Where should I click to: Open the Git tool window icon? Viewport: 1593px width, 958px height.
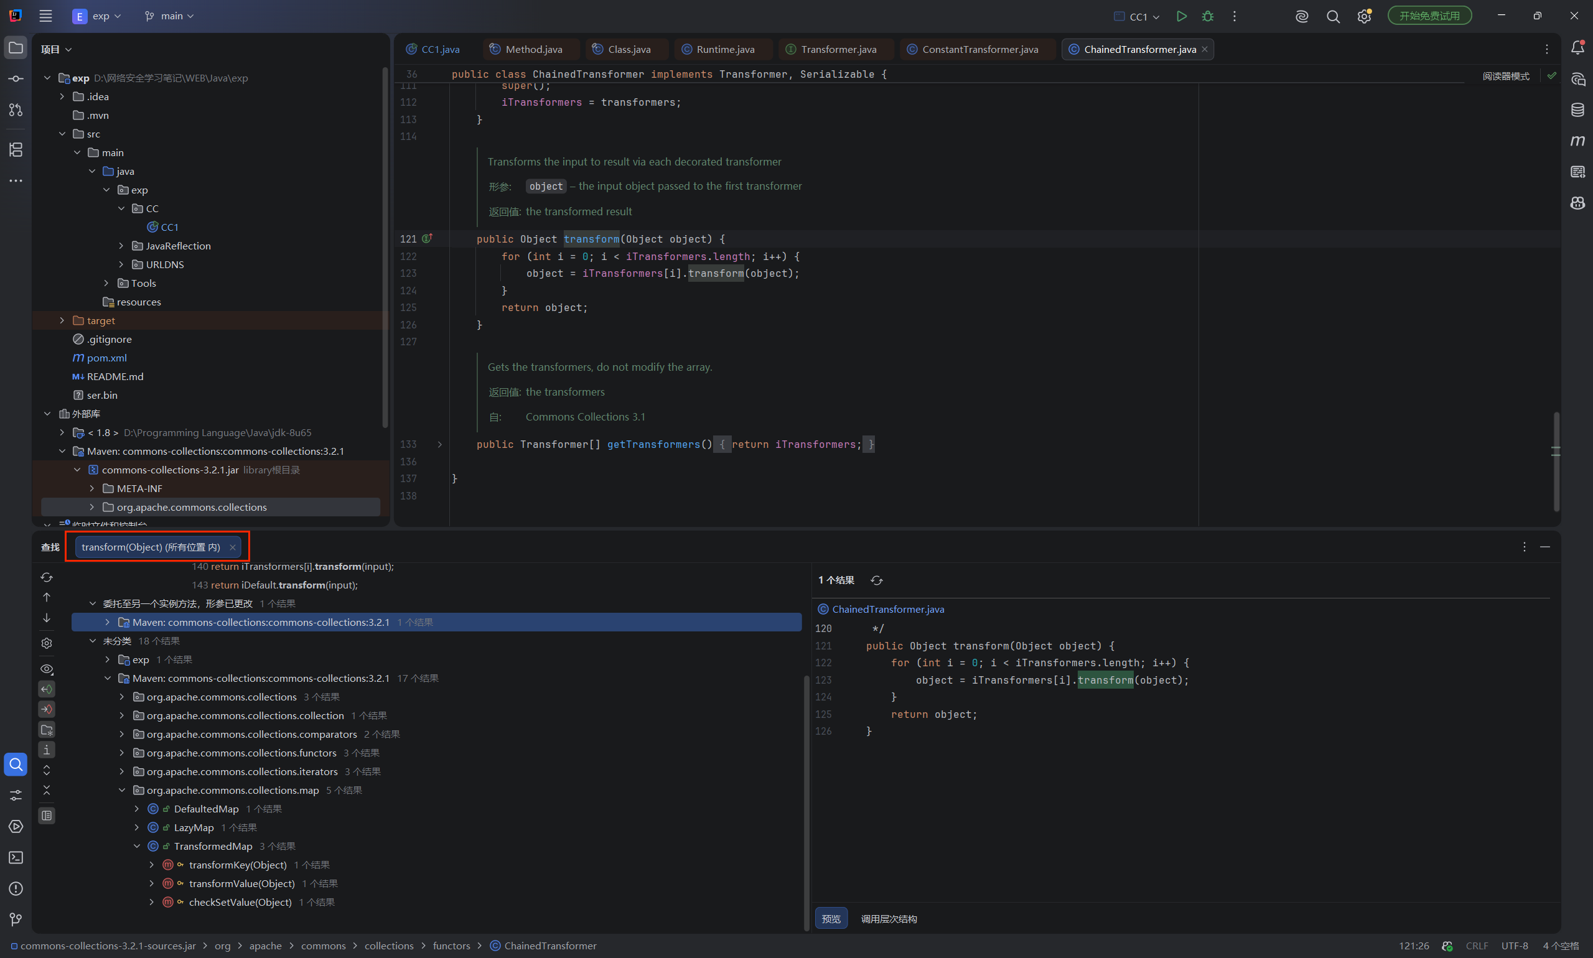(16, 919)
